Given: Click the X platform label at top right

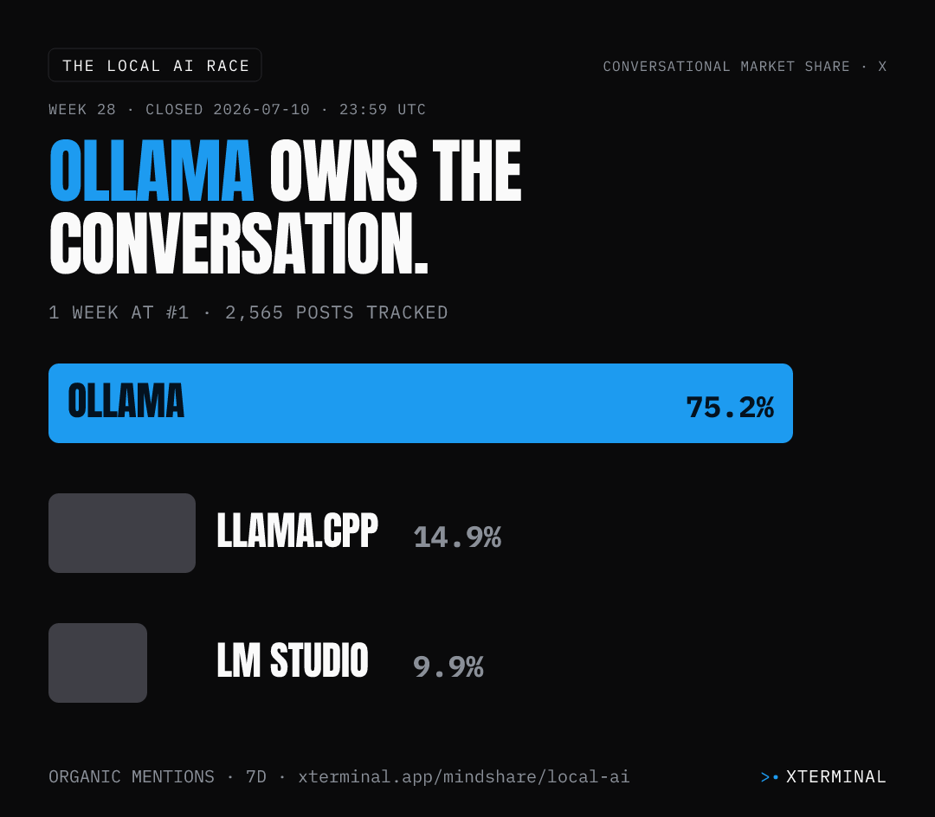Looking at the screenshot, I should (x=882, y=66).
